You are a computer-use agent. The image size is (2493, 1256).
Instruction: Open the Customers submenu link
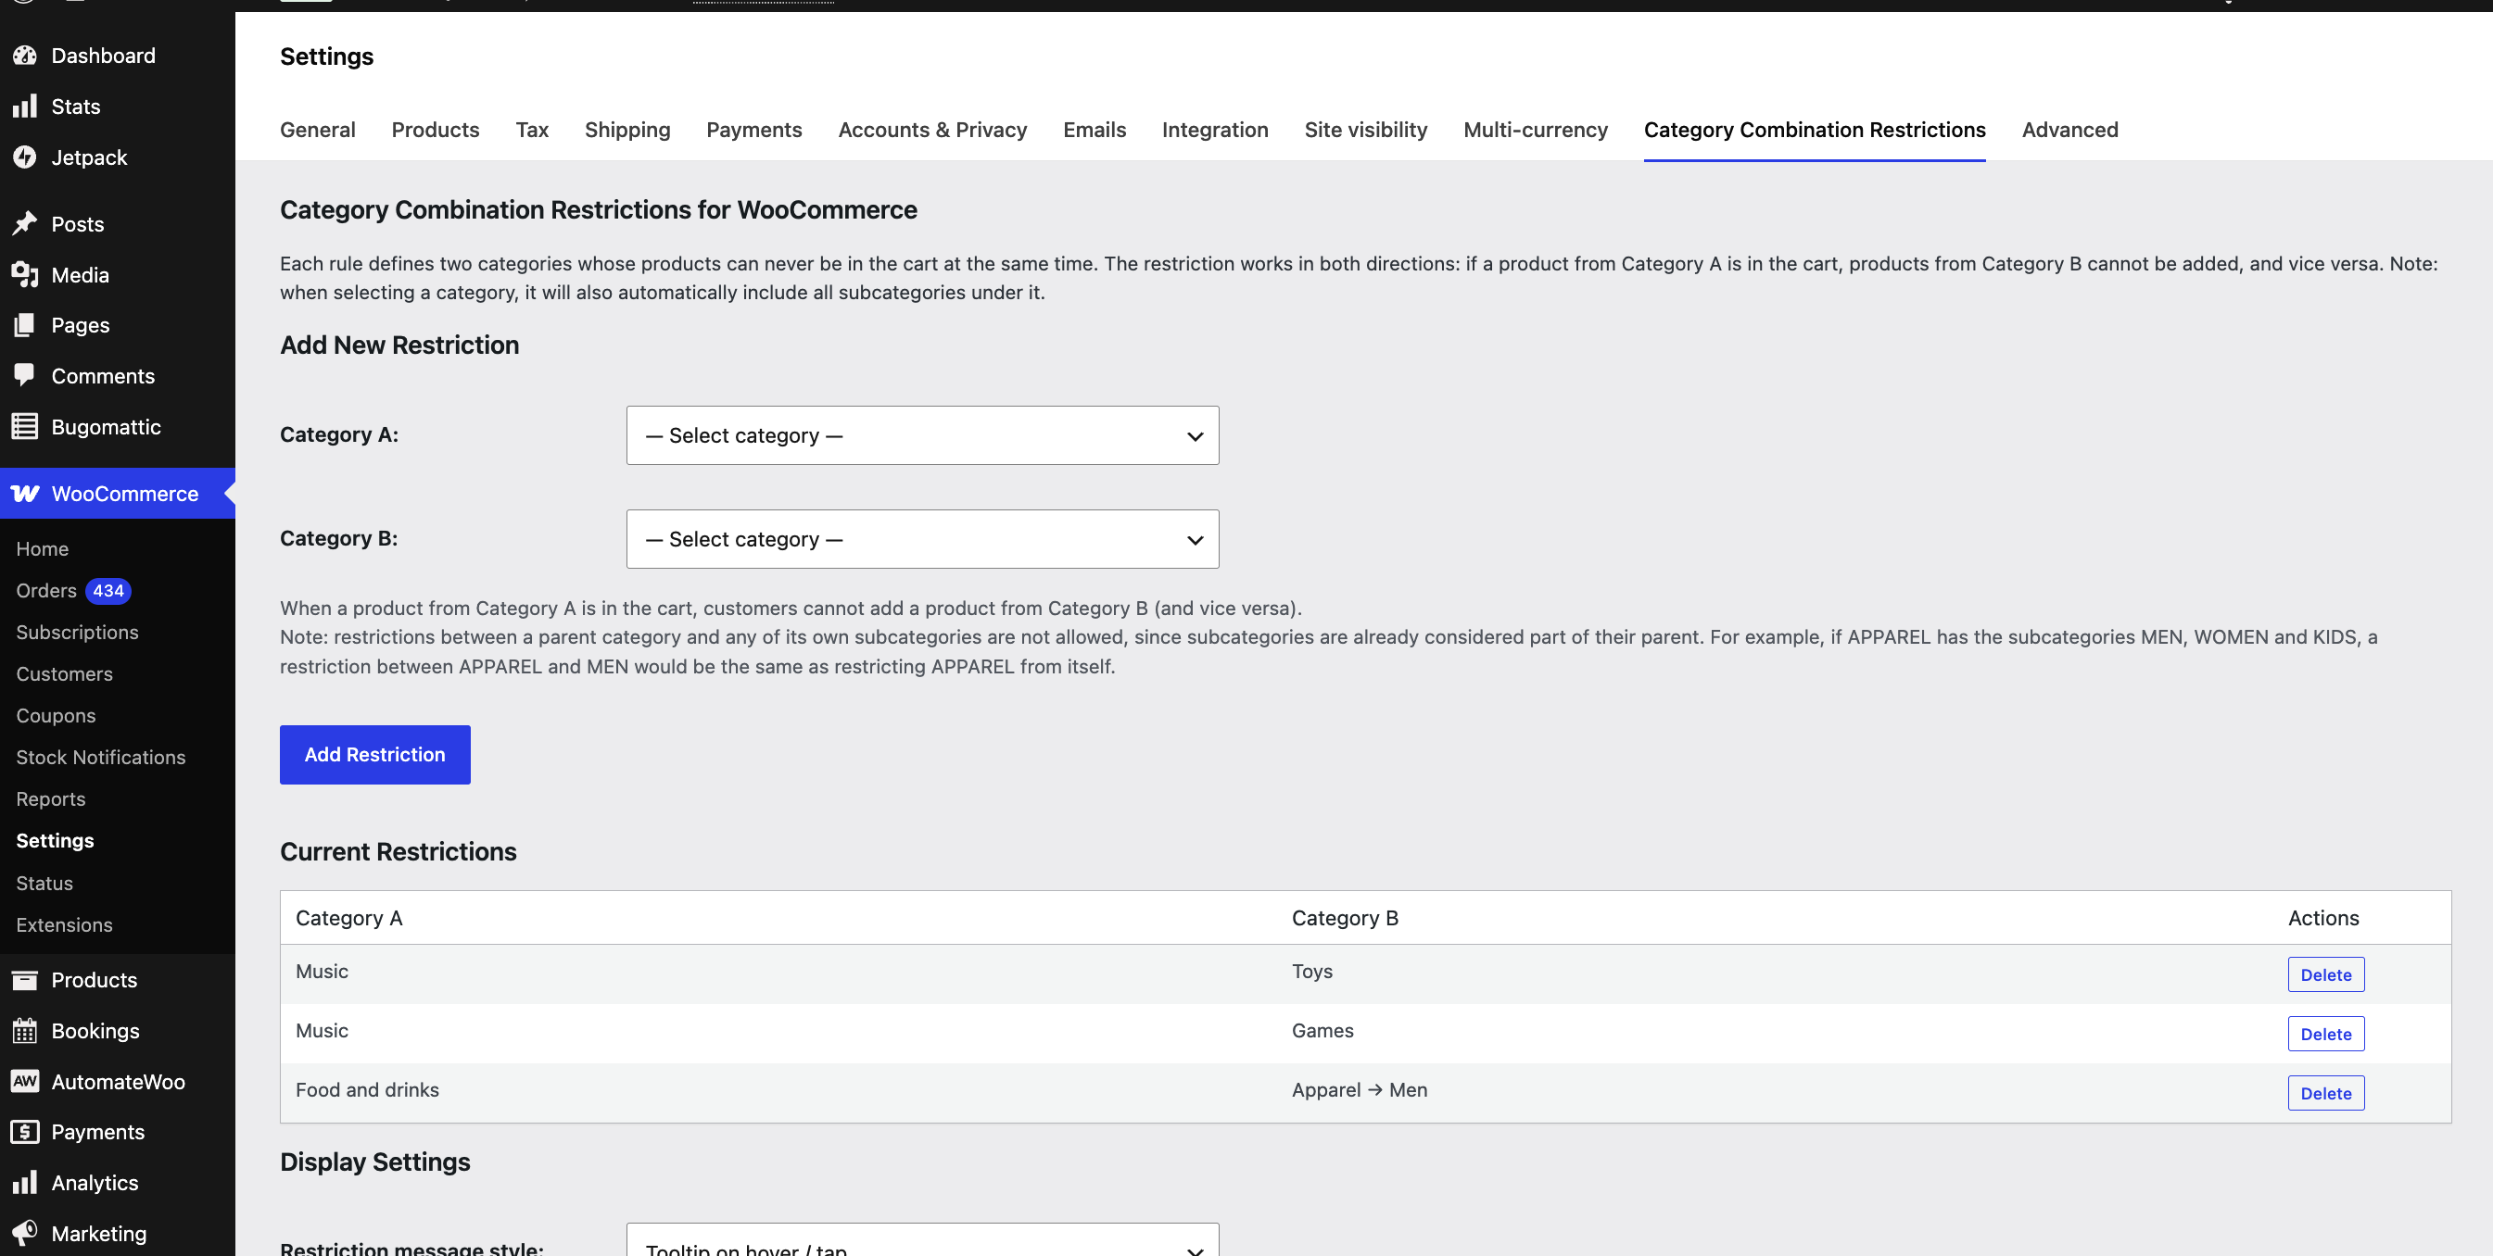[65, 674]
